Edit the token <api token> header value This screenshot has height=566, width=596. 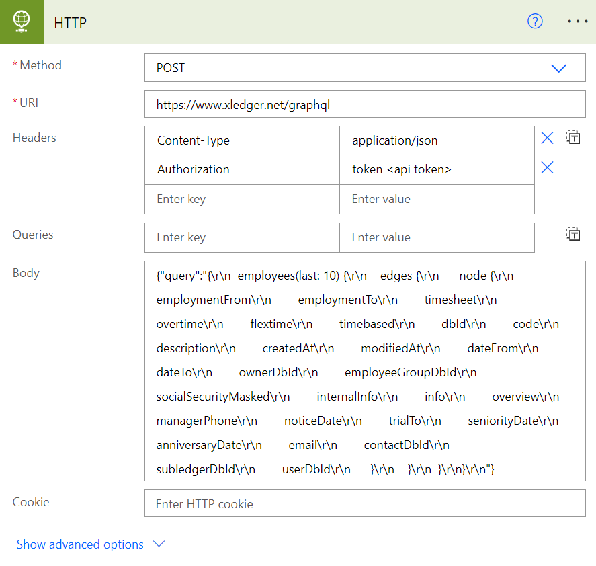pos(437,169)
